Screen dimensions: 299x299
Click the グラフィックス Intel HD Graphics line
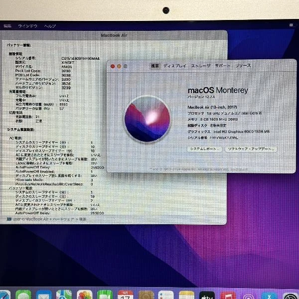[x=229, y=132]
